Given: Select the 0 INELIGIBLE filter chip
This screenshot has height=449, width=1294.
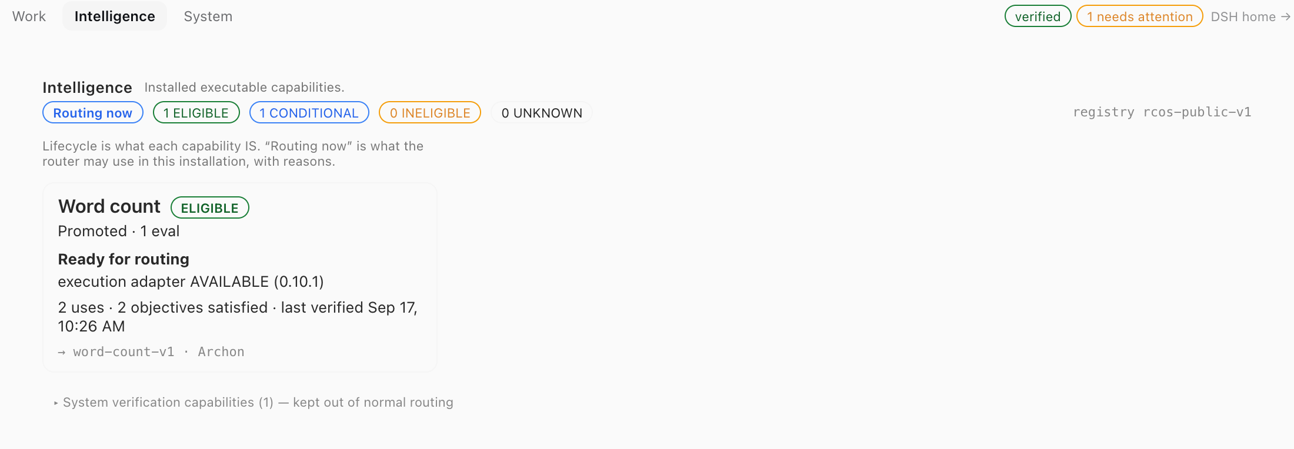Looking at the screenshot, I should point(430,113).
